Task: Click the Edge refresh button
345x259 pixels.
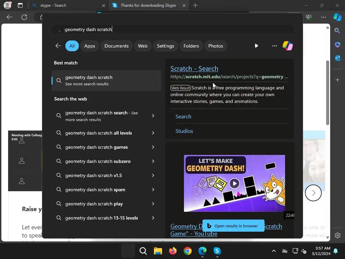Action: pos(24,17)
